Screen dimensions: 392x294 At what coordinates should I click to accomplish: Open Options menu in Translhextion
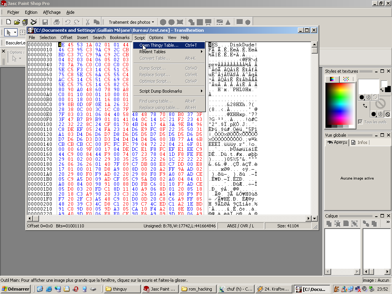(x=156, y=38)
